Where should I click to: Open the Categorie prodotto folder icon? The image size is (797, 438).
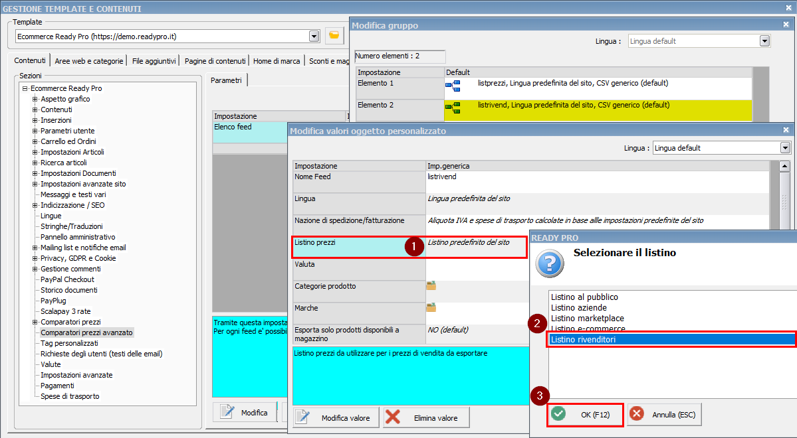click(x=431, y=286)
